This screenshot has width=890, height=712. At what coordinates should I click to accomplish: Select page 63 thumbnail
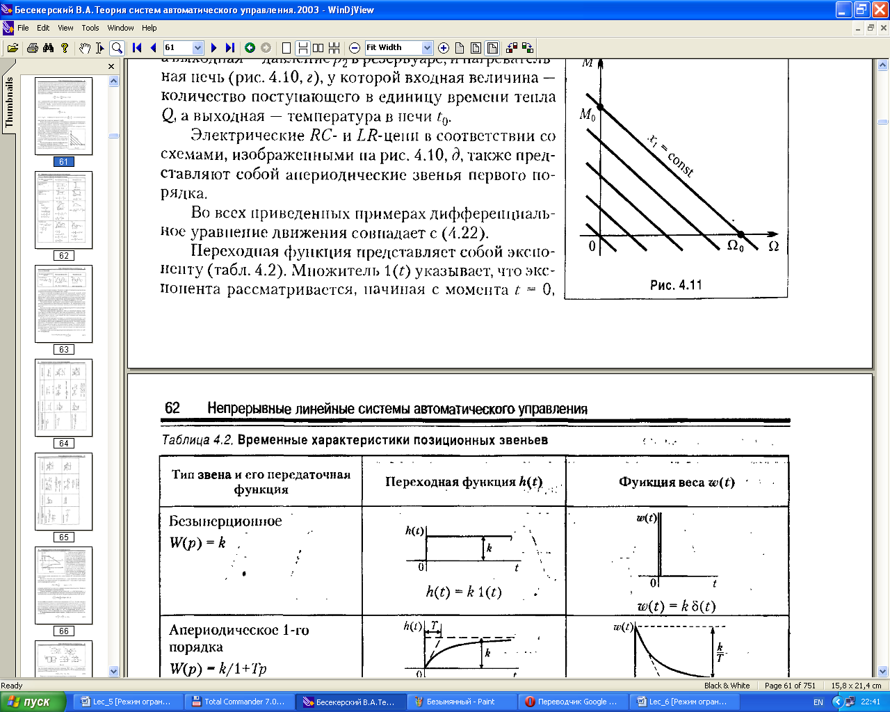(x=63, y=304)
